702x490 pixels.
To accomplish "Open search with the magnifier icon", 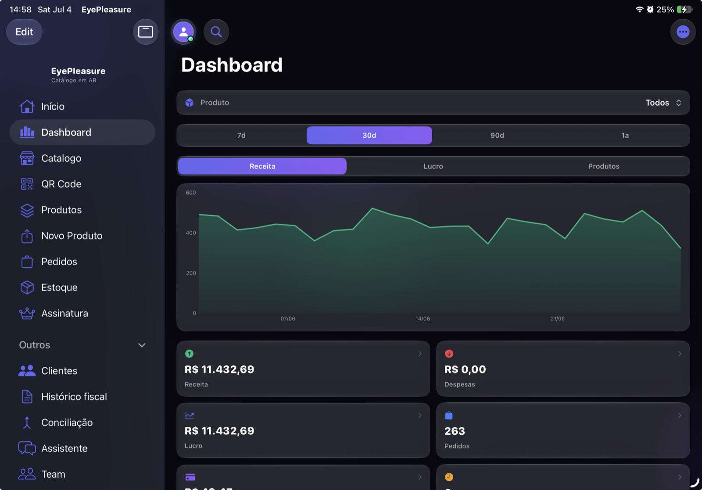I will coord(216,32).
